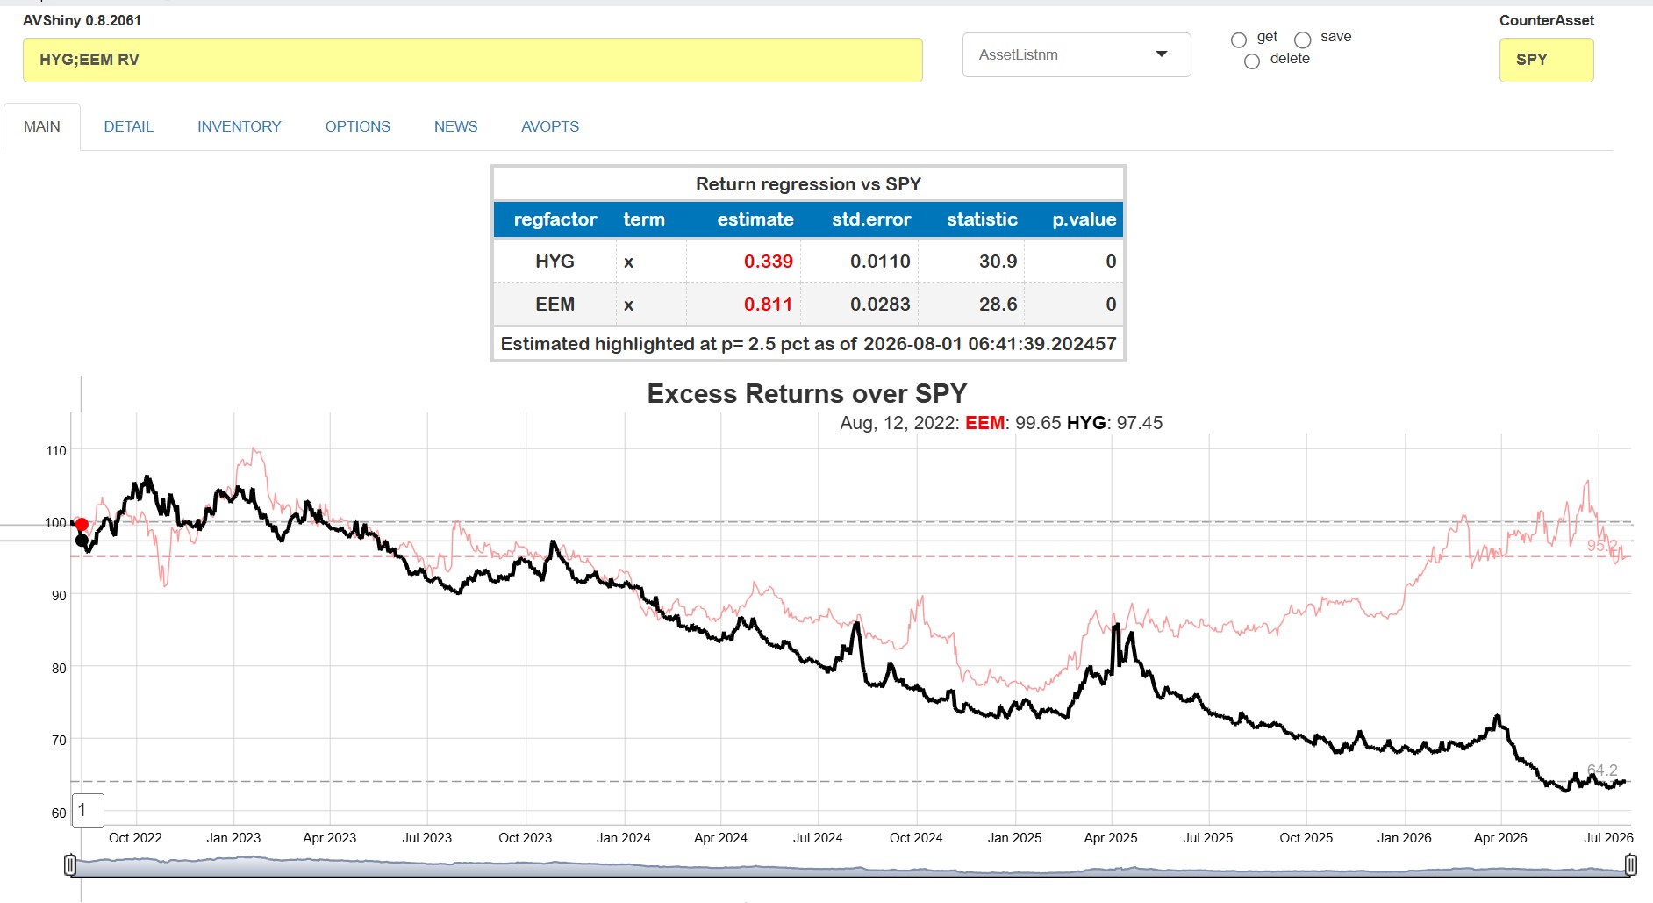Go to the AVOPTS tab
Viewport: 1653px width, 903px height.
[550, 126]
